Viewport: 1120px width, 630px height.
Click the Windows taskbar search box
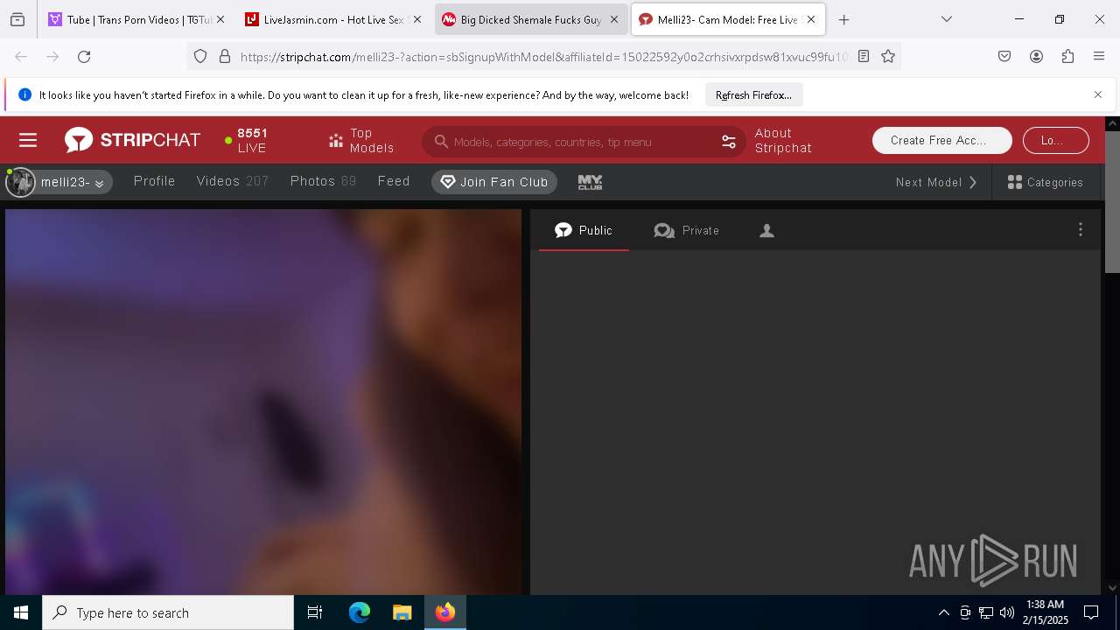168,612
